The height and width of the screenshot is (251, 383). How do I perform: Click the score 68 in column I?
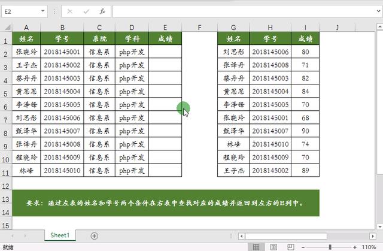point(305,117)
